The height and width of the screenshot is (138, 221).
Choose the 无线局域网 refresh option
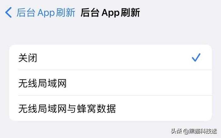(x=110, y=83)
